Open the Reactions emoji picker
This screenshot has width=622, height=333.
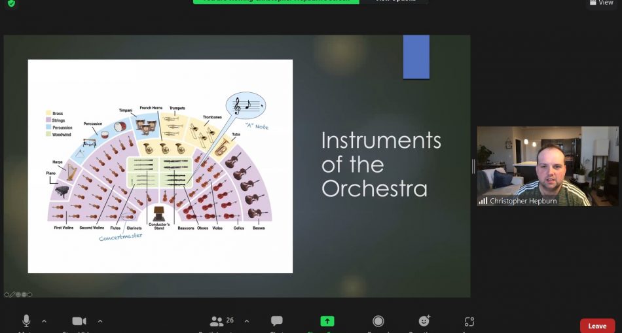click(x=424, y=321)
